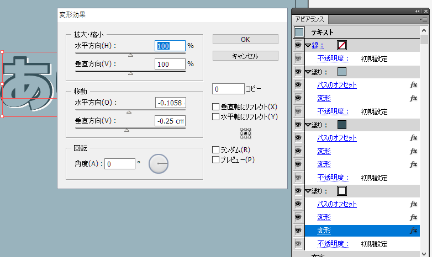Click the テキスト thumbnail in Appearance panel

click(299, 32)
